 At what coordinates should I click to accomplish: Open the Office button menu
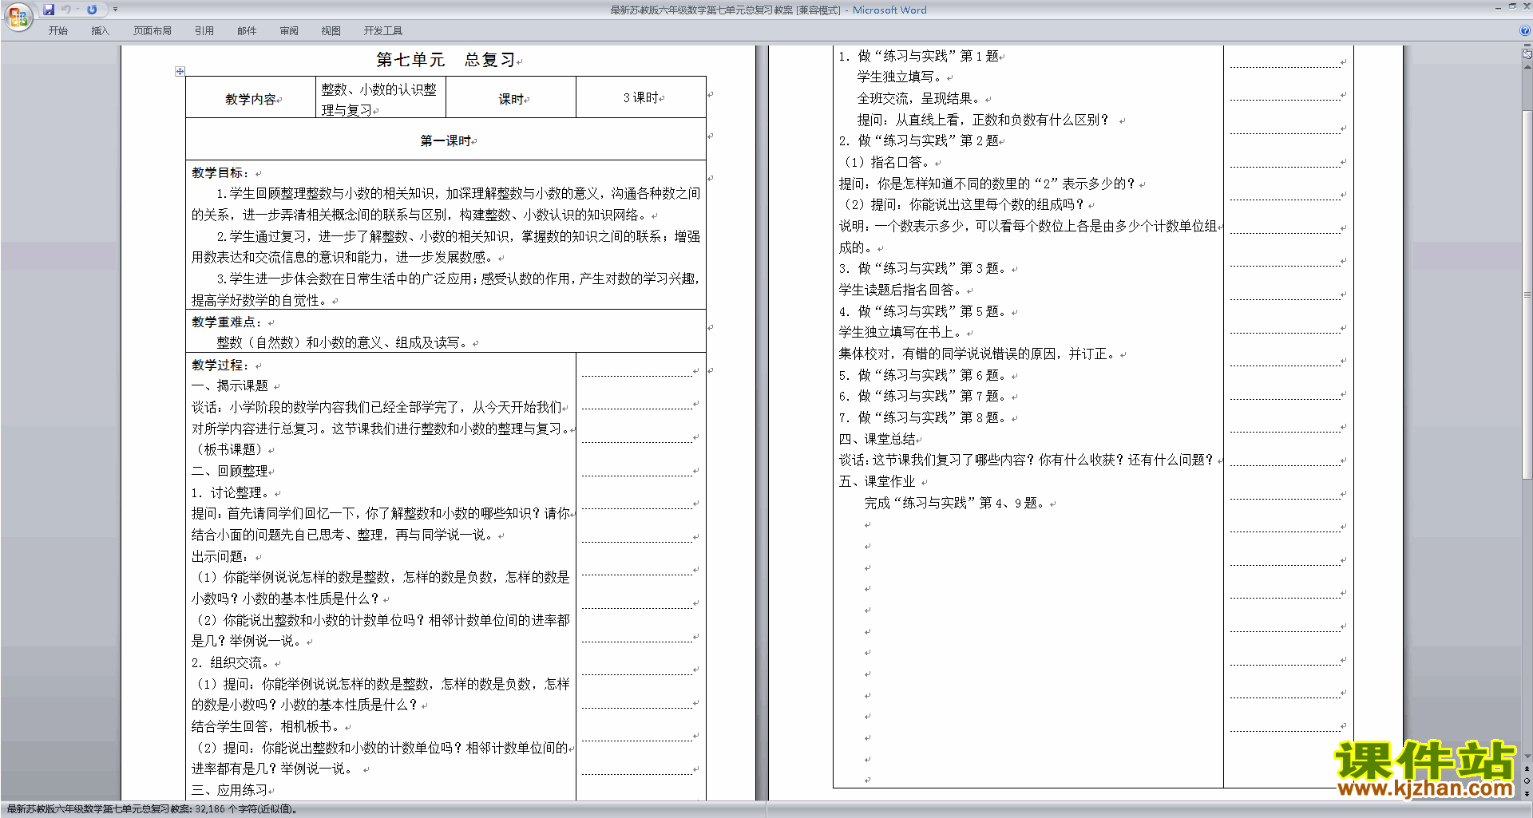pos(18,17)
